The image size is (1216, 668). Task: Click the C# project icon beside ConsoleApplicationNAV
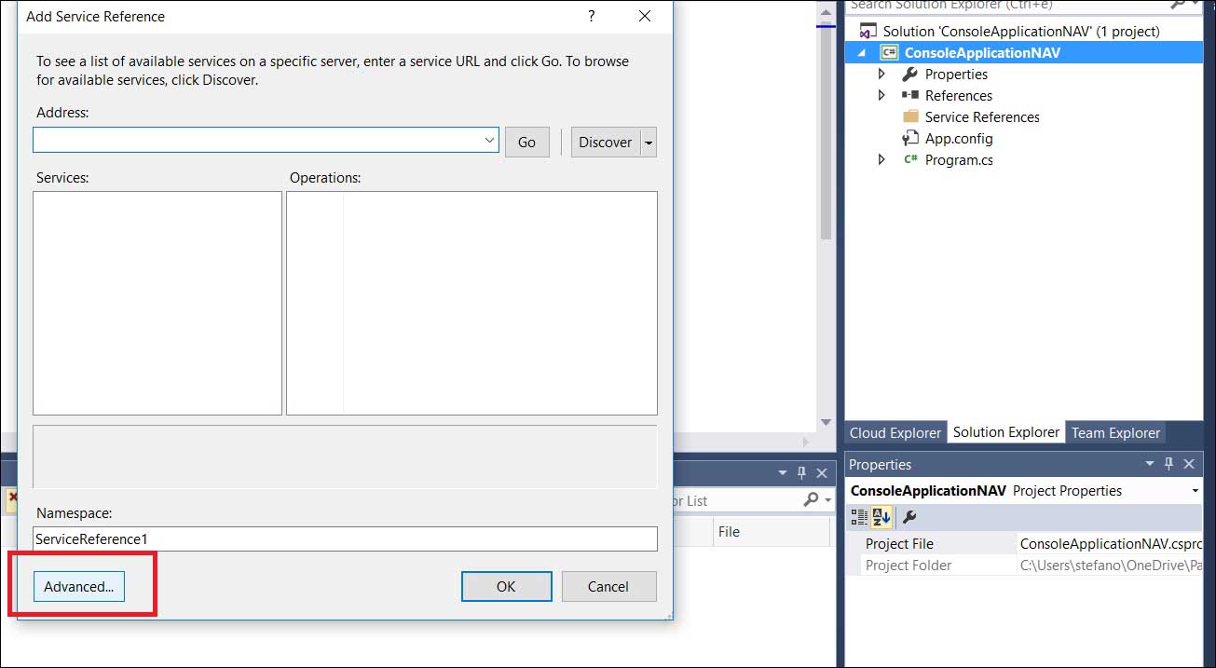pos(889,52)
